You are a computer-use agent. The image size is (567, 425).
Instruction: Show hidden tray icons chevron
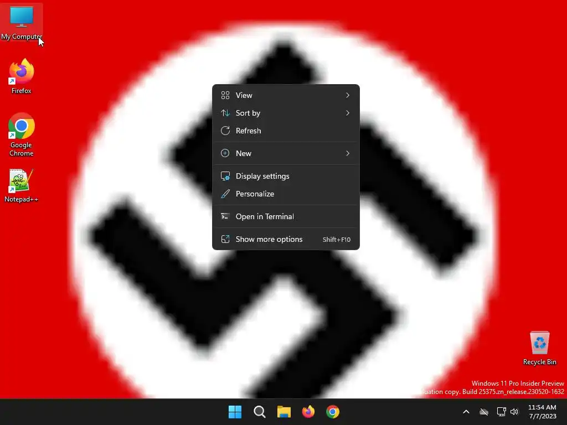[466, 412]
